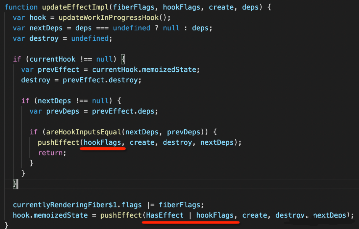The image size is (359, 229).
Task: Click 'undefined' in the 'var destroy' line
Action: pyautogui.click(x=90, y=38)
